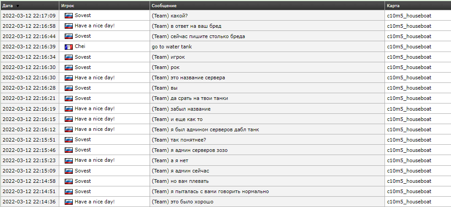
Task: Click the sort arrow next to Дата
Action: pos(18,6)
